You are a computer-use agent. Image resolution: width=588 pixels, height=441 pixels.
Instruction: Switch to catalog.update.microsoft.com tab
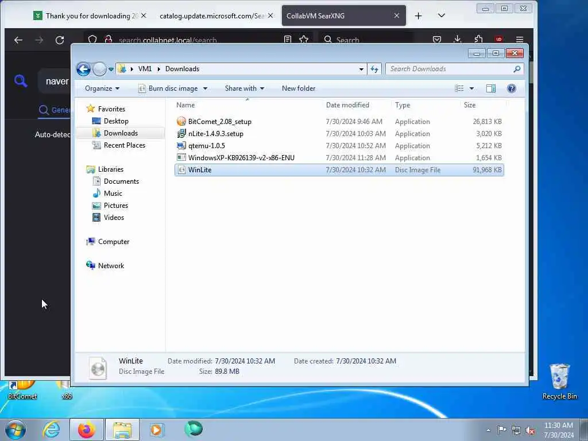tap(212, 16)
